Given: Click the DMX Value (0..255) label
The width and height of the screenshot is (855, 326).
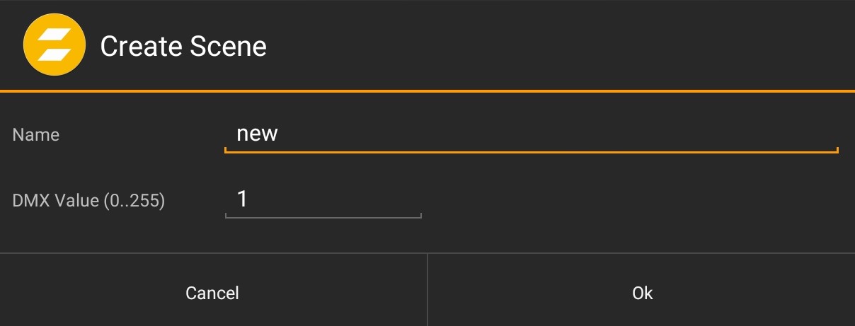Looking at the screenshot, I should pos(88,201).
